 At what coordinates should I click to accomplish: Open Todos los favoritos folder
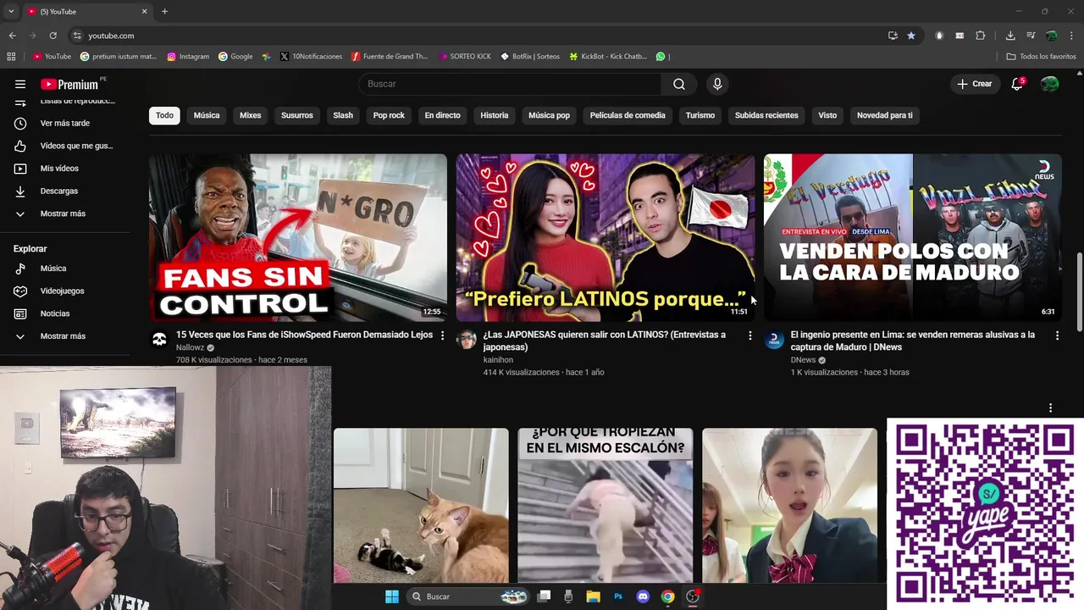(x=1041, y=57)
